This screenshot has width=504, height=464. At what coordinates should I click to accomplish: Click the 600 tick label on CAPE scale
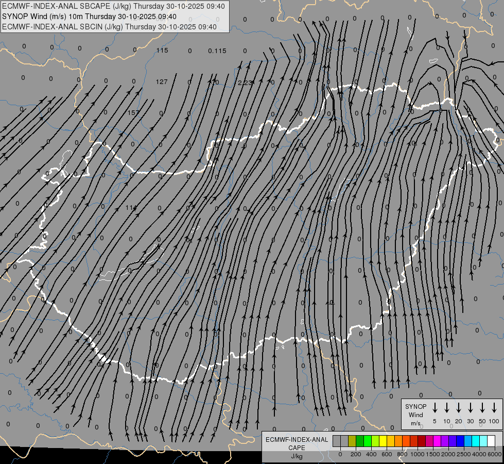(387, 454)
